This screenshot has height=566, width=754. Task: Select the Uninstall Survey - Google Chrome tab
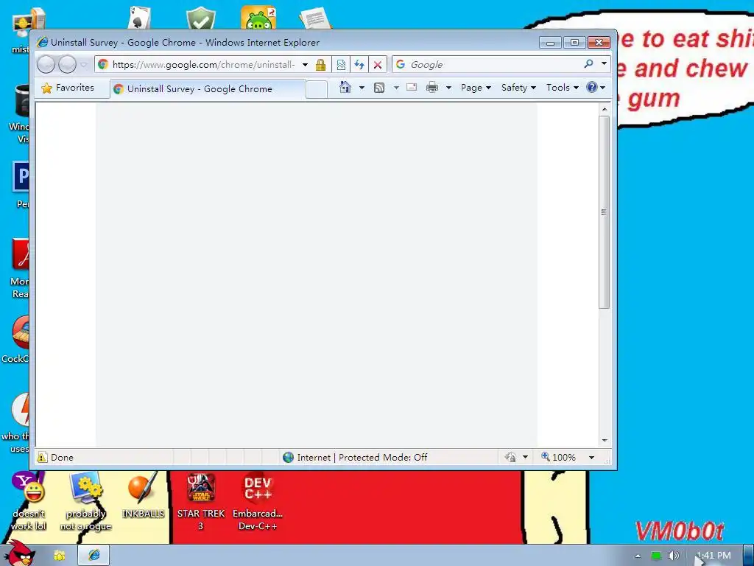click(208, 89)
